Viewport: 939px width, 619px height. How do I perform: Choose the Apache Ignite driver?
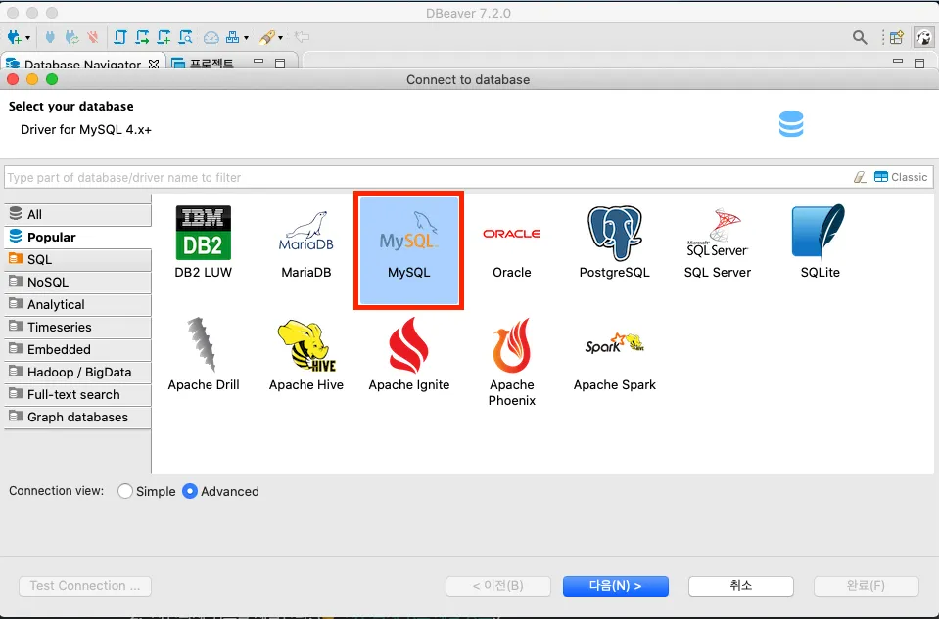point(409,355)
